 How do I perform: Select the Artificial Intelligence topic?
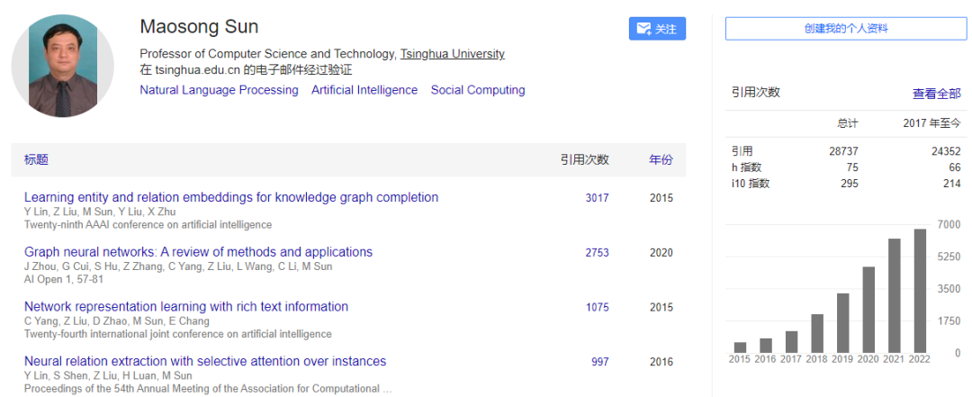[364, 90]
